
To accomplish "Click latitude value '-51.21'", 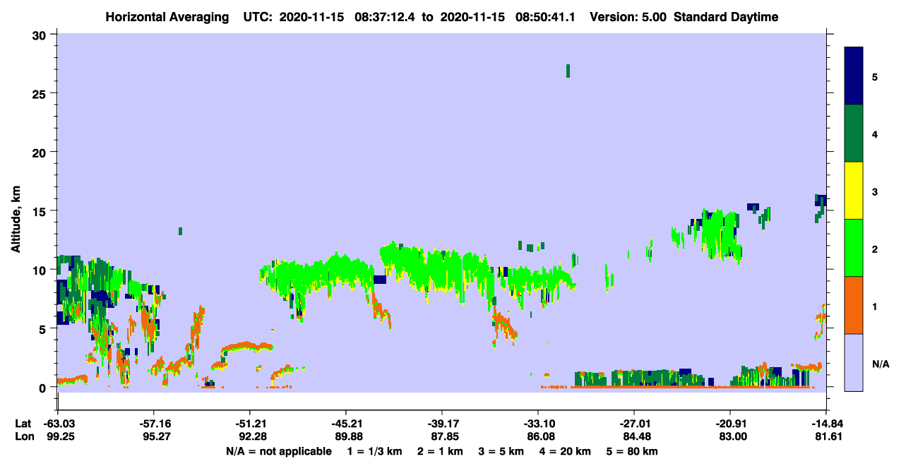I will pyautogui.click(x=249, y=424).
